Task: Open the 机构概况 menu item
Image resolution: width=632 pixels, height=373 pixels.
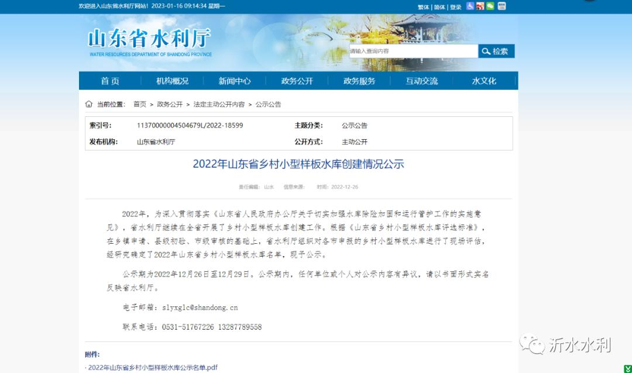Action: click(x=172, y=81)
